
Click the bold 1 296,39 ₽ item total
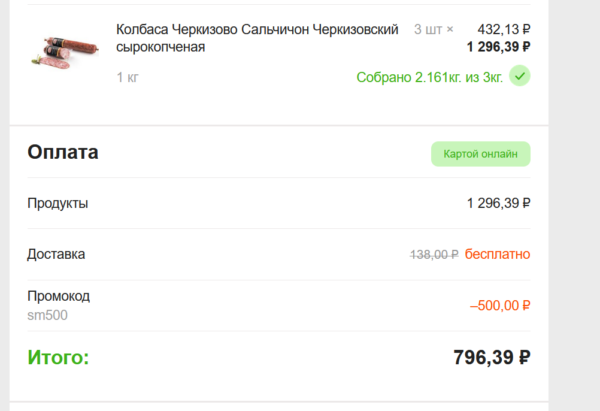click(x=499, y=47)
